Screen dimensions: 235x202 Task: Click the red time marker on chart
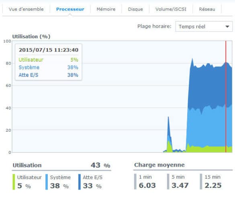[x=226, y=97]
